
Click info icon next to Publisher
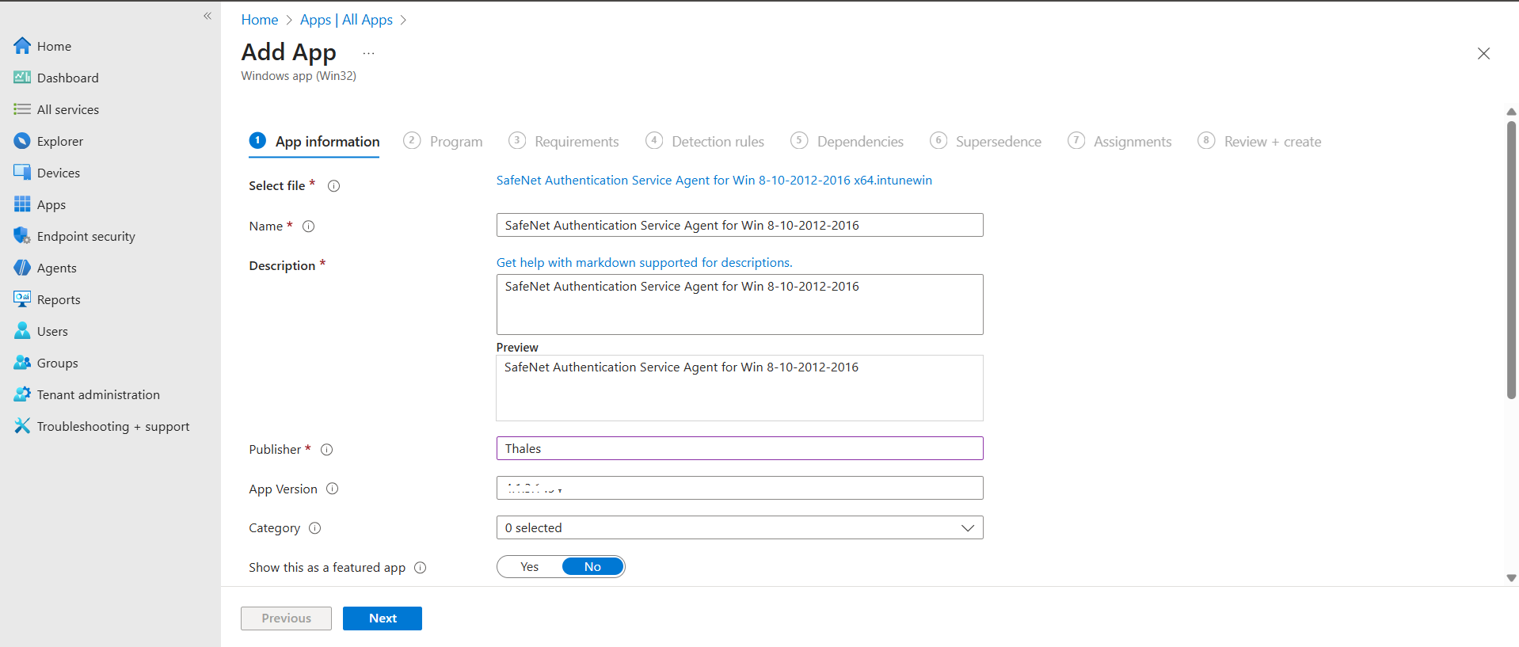click(x=326, y=450)
